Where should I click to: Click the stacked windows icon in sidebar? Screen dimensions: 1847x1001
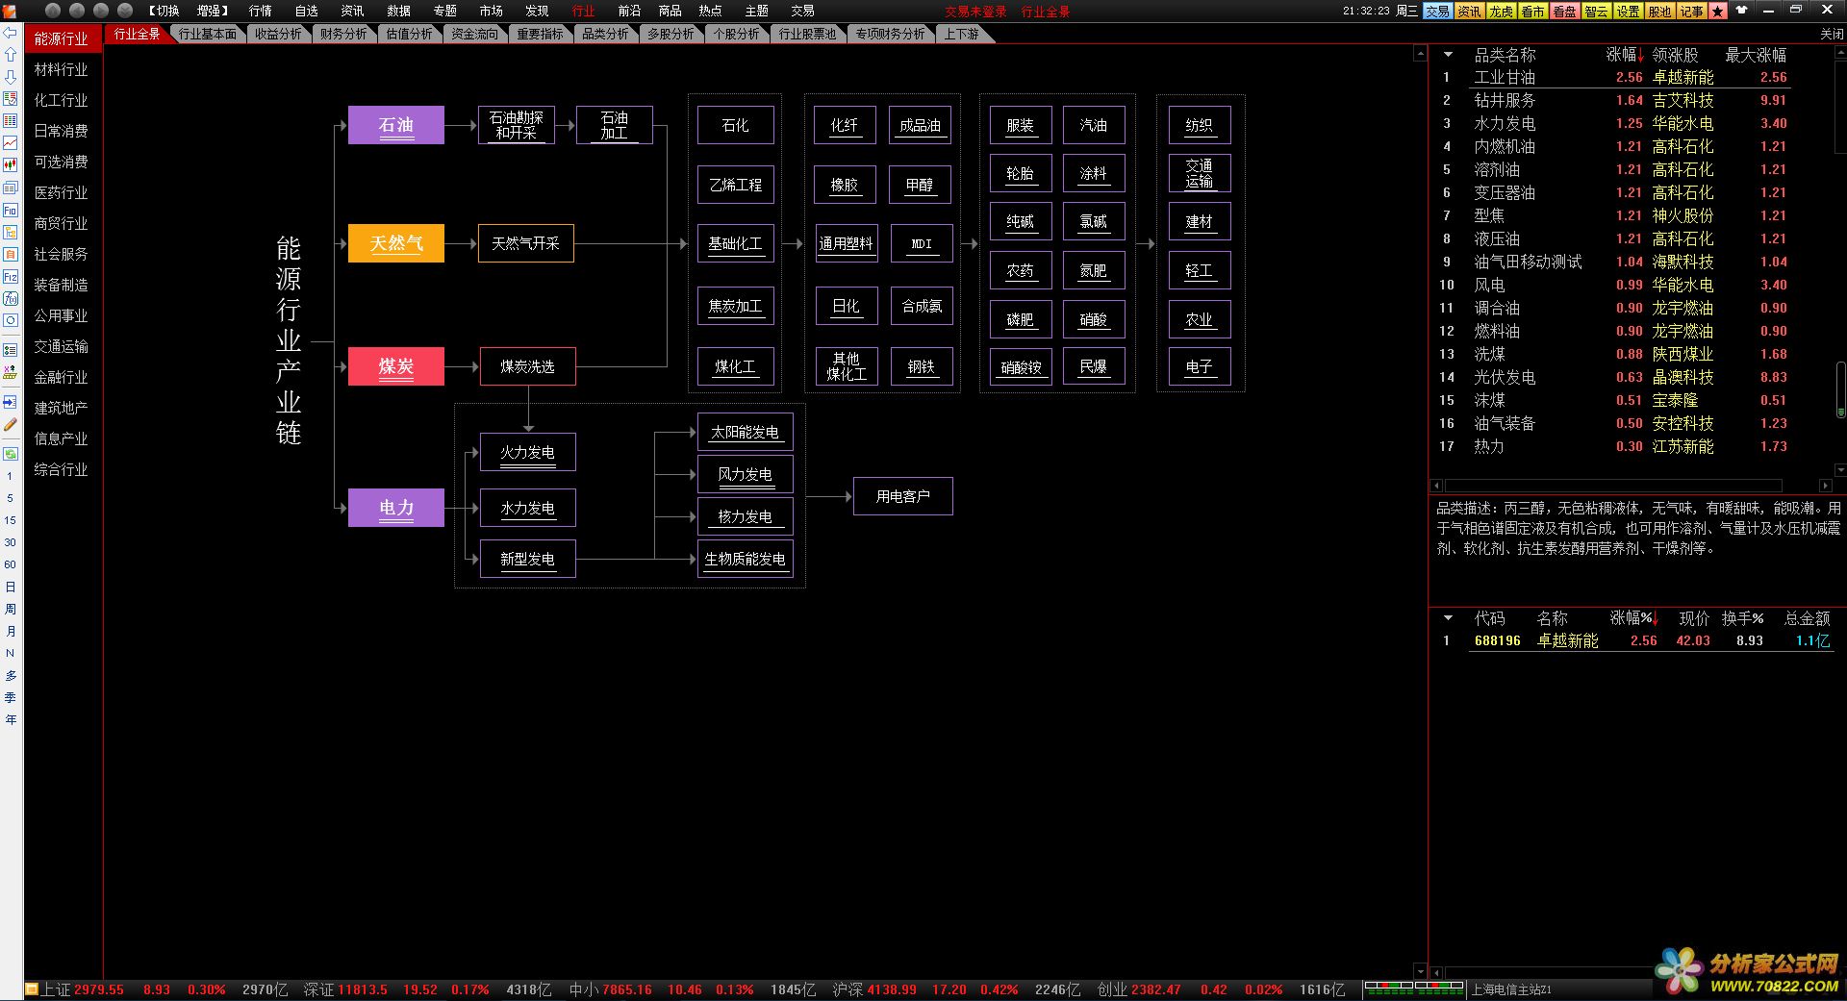coord(11,188)
